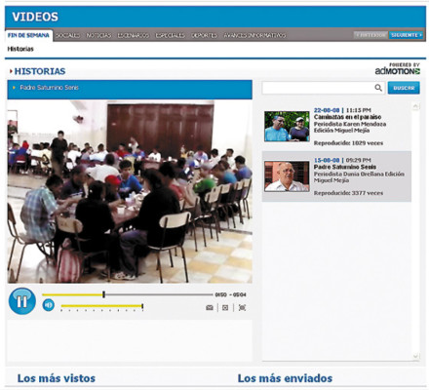Click the Caminatas en el paraíso title
Screen dimensions: 429x390
tap(347, 117)
